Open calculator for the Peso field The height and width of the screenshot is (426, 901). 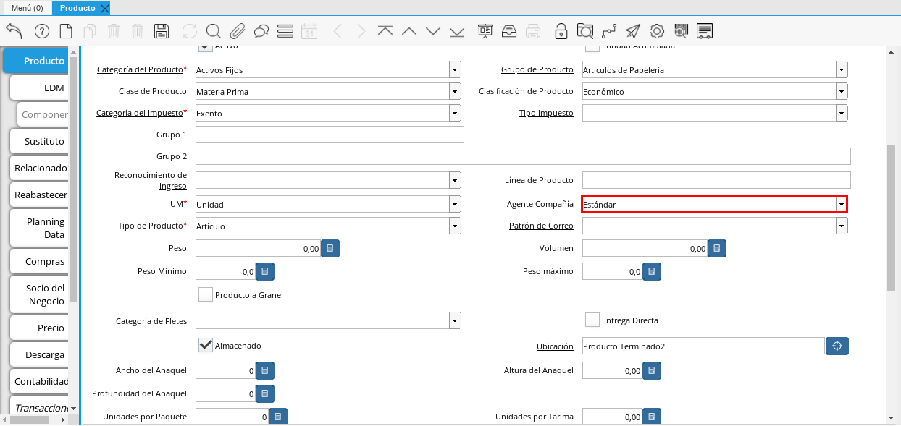330,248
